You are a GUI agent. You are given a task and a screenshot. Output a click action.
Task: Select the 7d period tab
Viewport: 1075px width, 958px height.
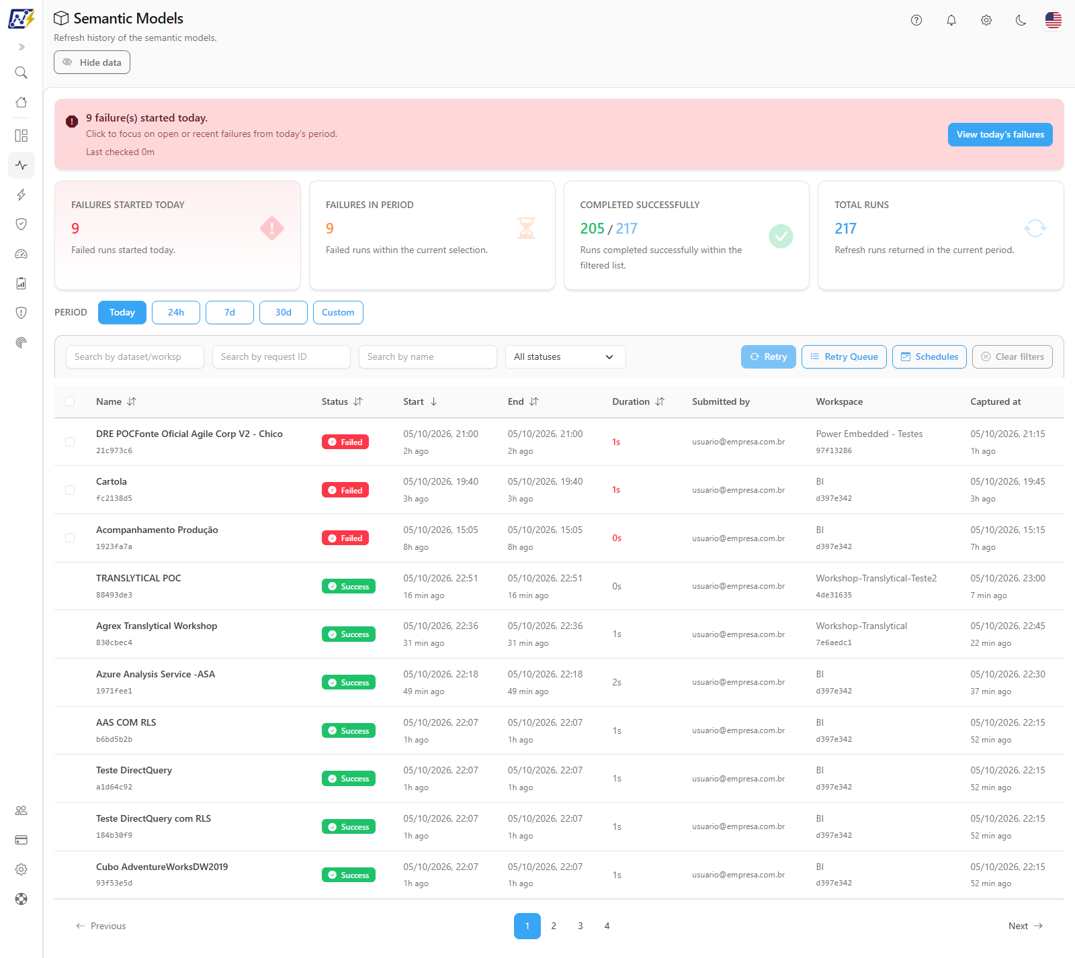230,312
